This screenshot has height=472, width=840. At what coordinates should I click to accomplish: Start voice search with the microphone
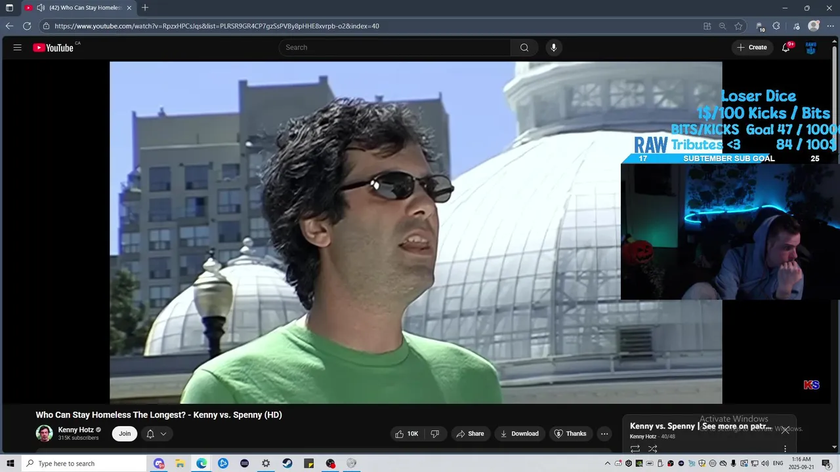(x=554, y=47)
